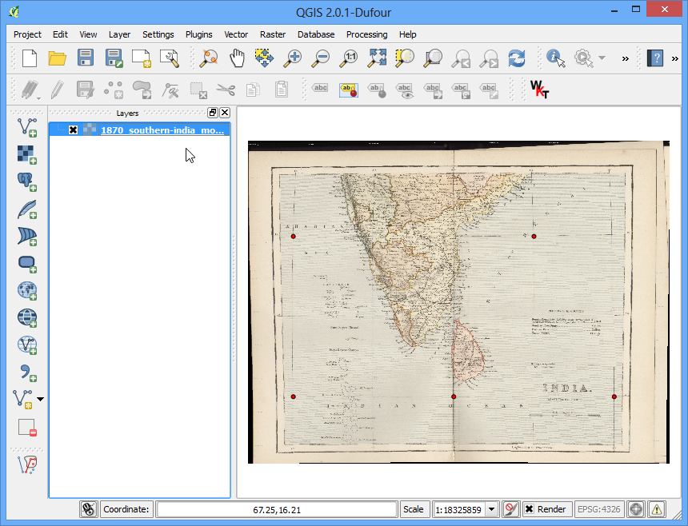Open the log messages warning icon
688x526 pixels.
point(657,509)
